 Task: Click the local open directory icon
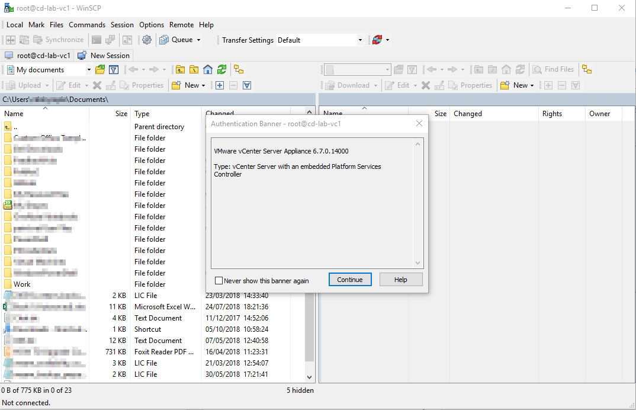[100, 70]
